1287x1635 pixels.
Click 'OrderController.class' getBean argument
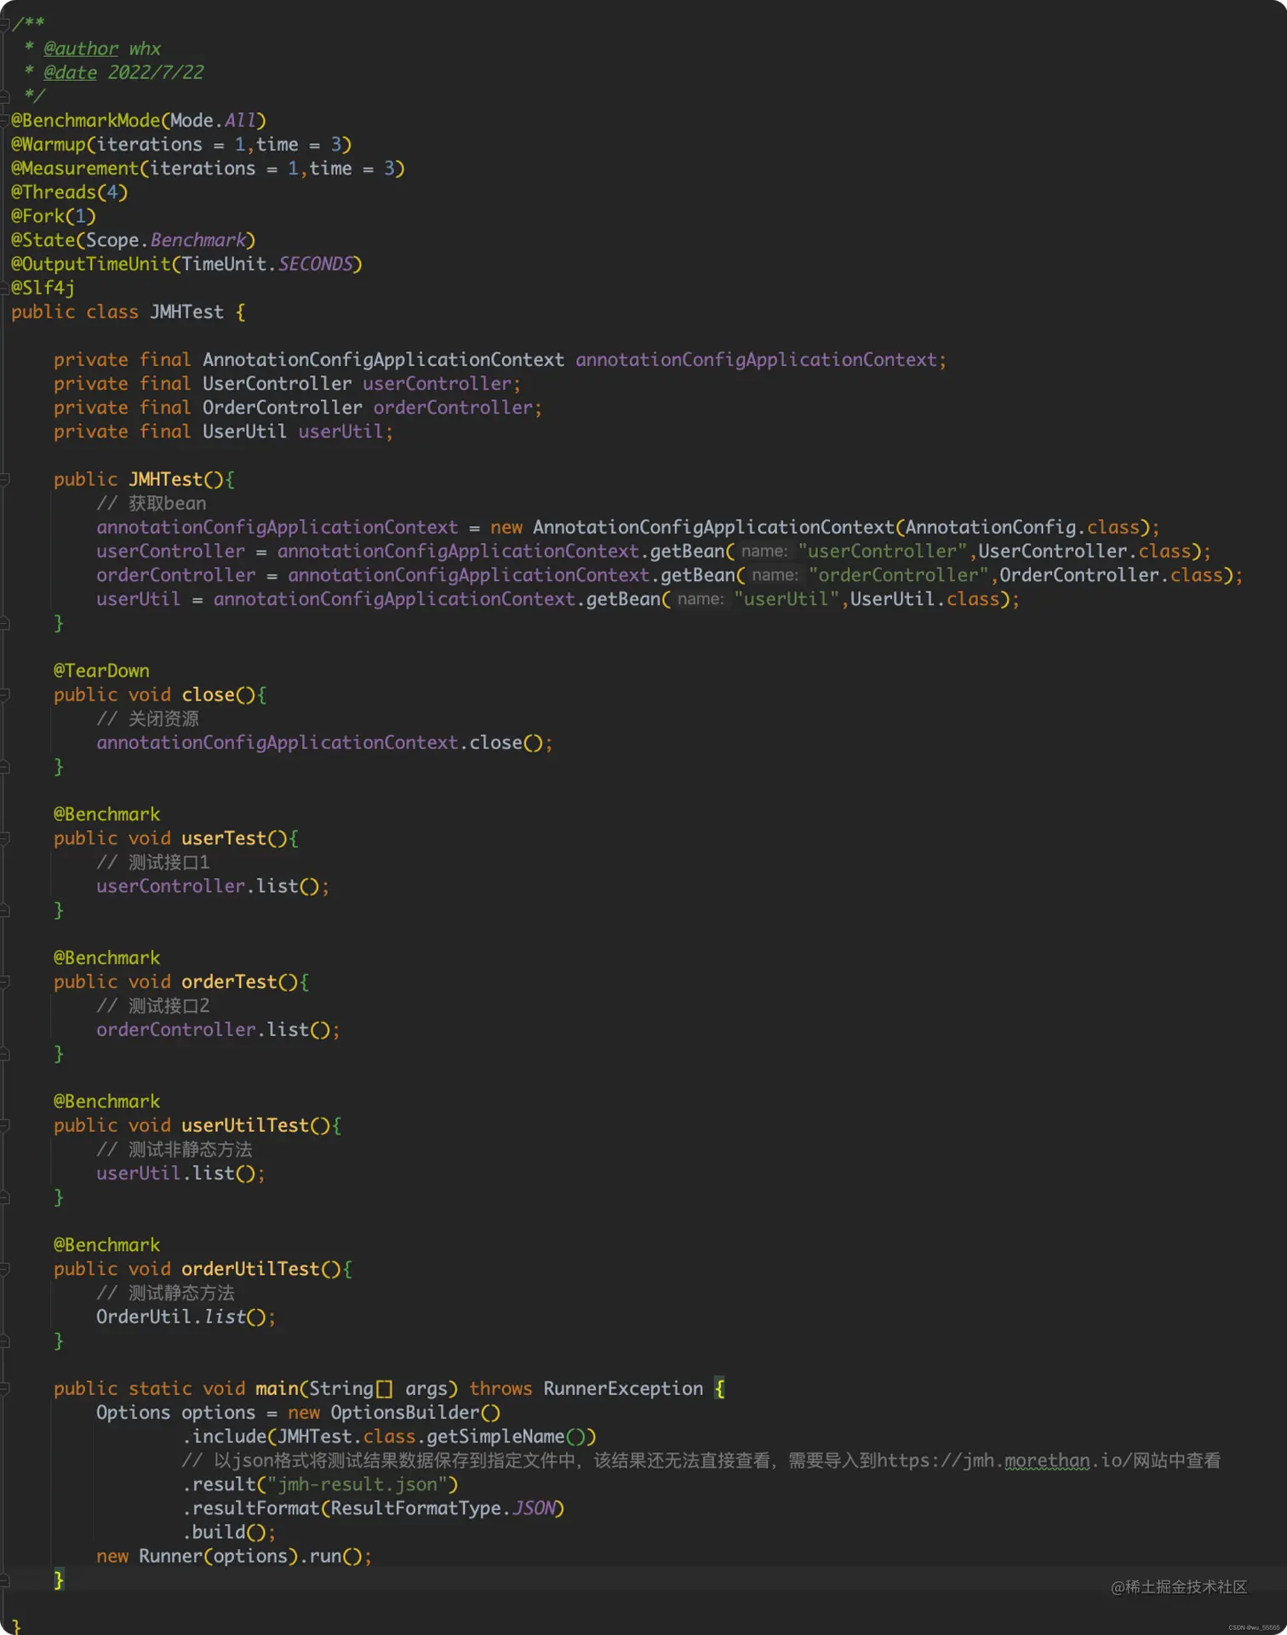[1112, 575]
